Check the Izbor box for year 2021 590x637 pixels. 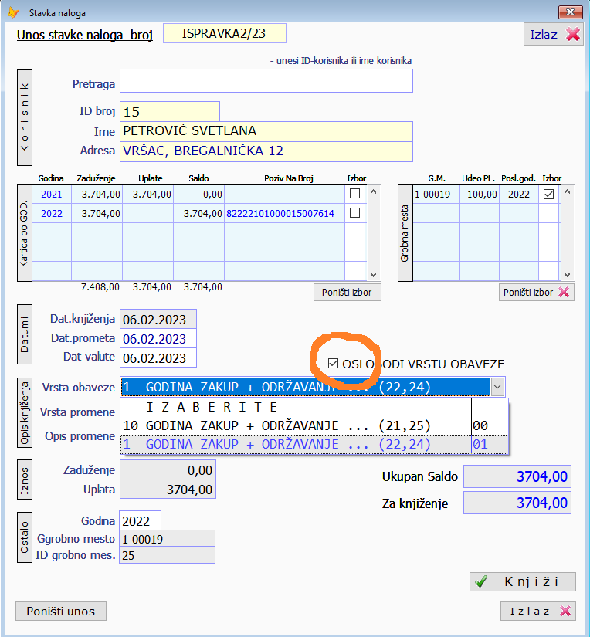pyautogui.click(x=355, y=194)
